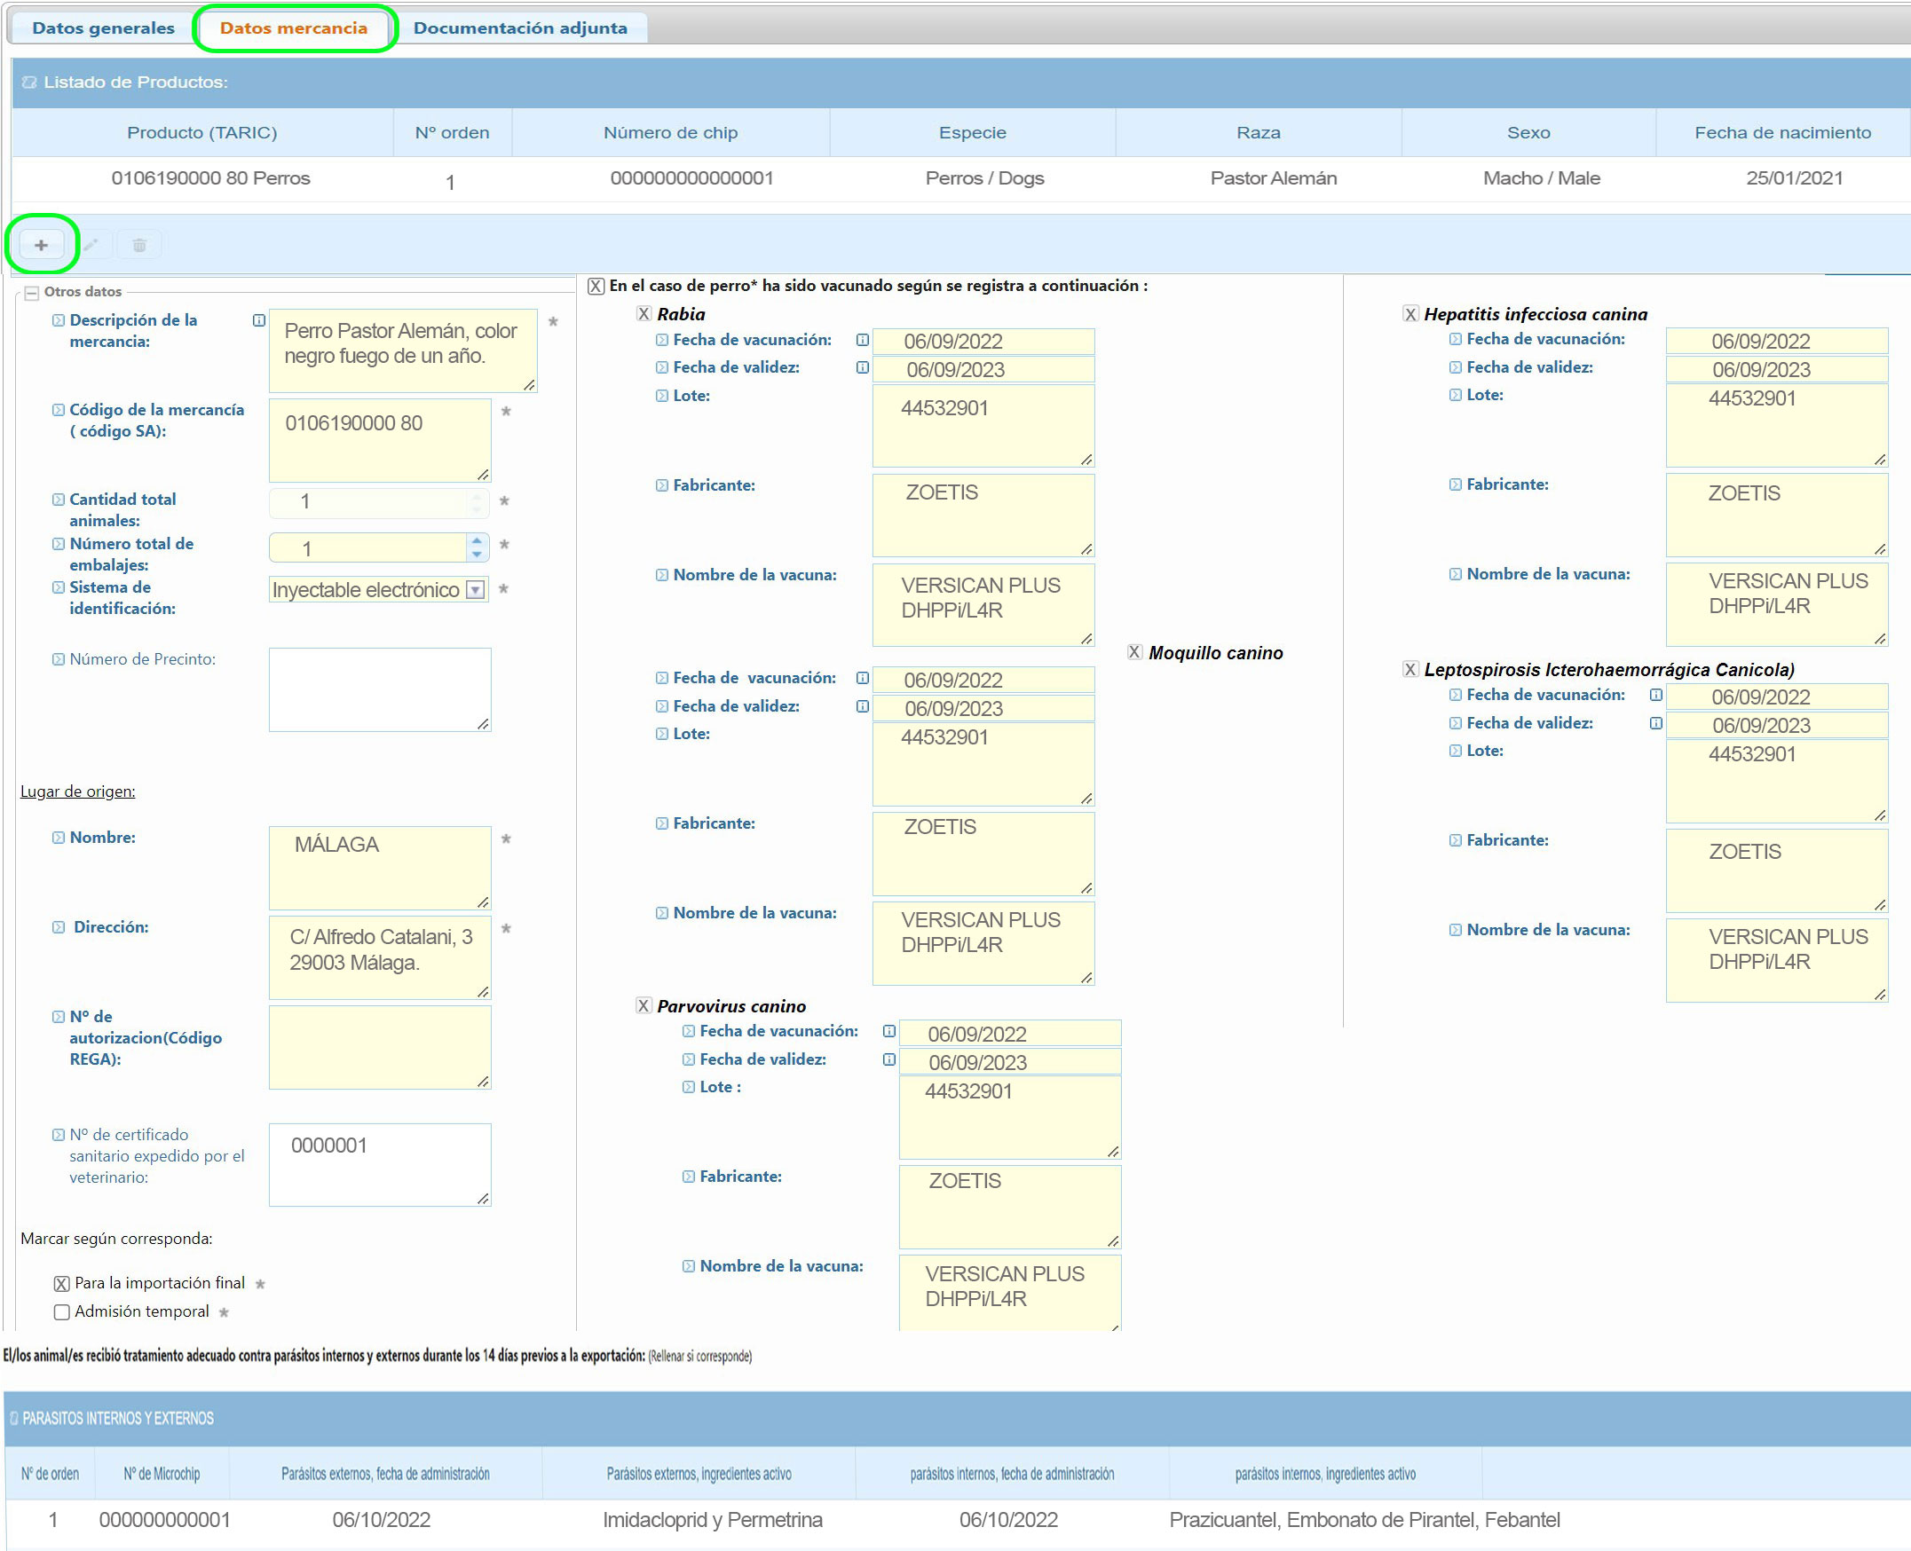Click Listado de Productos header icon
This screenshot has height=1551, width=1911.
29,83
